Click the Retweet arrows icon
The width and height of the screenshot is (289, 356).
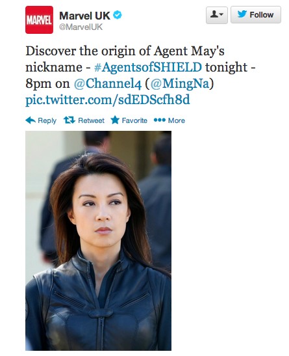[x=69, y=120]
